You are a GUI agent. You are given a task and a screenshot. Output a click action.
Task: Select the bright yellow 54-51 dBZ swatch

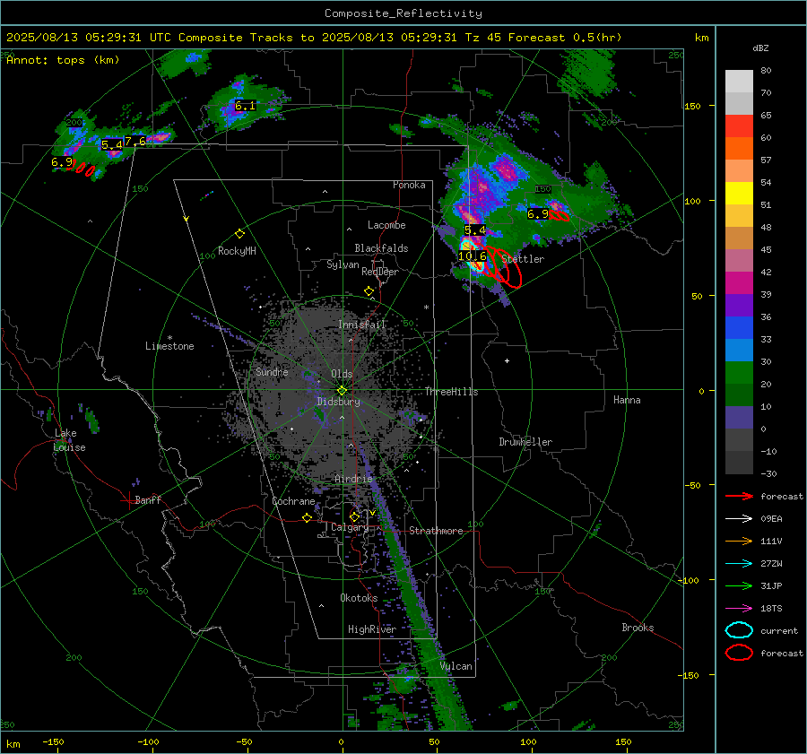pos(739,194)
